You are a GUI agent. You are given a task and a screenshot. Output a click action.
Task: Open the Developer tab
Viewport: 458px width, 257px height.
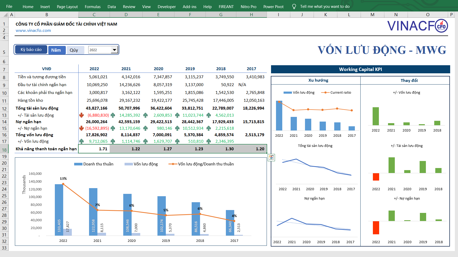point(167,7)
